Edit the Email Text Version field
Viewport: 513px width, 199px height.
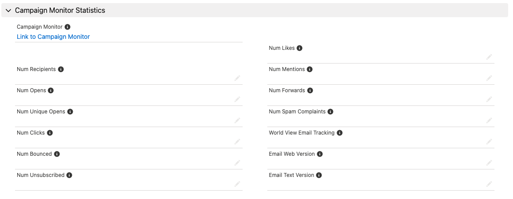coord(489,184)
